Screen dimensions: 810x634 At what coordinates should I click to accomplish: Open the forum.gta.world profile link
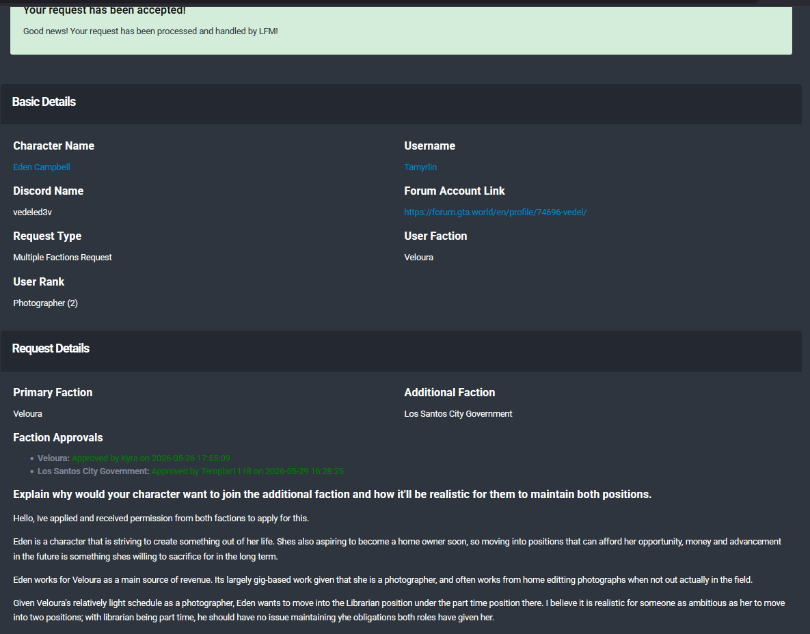[x=495, y=212]
